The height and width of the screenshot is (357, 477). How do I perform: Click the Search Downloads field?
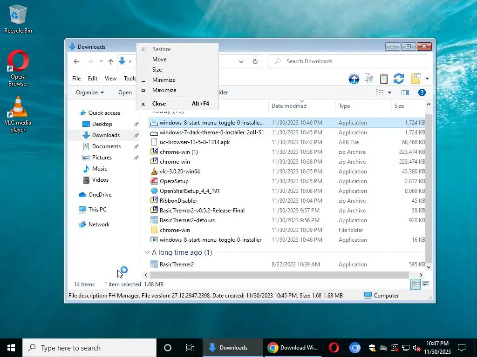pos(348,61)
